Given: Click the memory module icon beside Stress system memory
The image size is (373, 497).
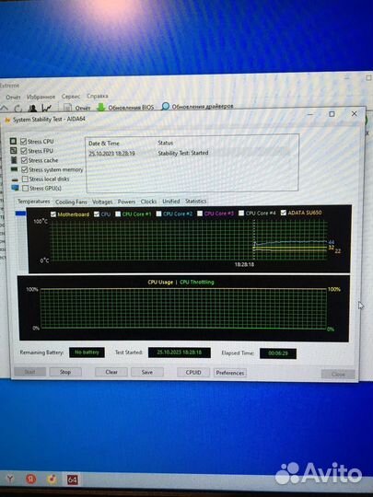Looking at the screenshot, I should pos(14,169).
